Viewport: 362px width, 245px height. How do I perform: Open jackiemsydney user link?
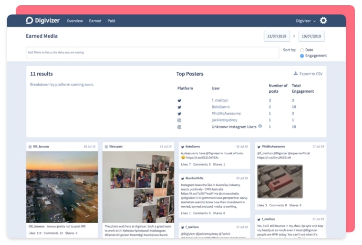click(224, 120)
